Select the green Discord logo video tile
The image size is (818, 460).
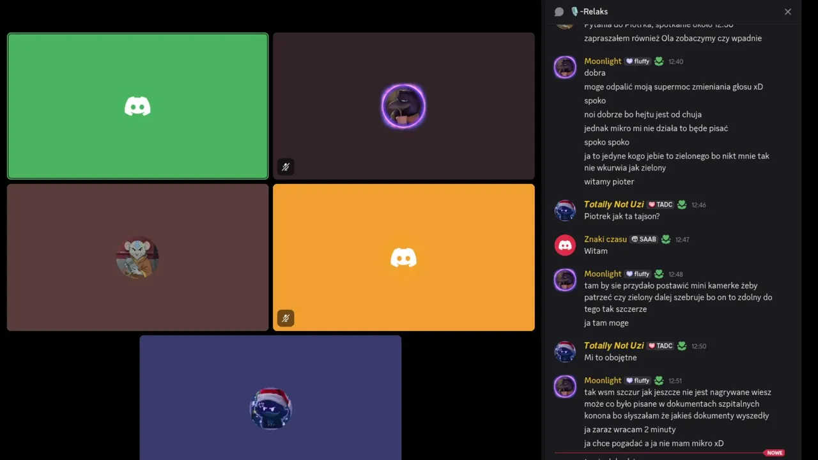[x=137, y=106]
